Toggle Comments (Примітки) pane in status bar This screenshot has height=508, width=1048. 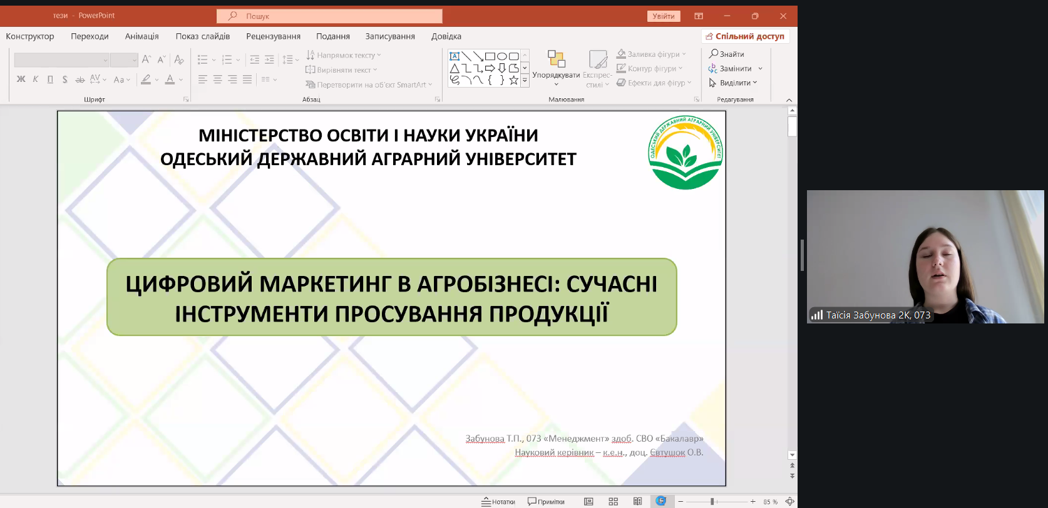tap(546, 501)
